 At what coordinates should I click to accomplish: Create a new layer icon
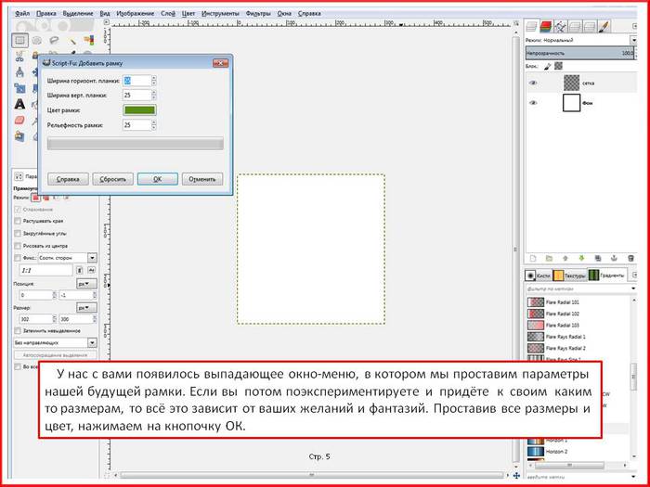point(533,259)
